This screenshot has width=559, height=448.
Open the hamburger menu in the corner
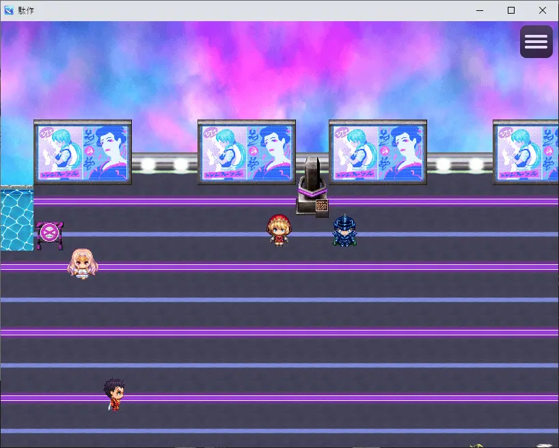(x=536, y=42)
